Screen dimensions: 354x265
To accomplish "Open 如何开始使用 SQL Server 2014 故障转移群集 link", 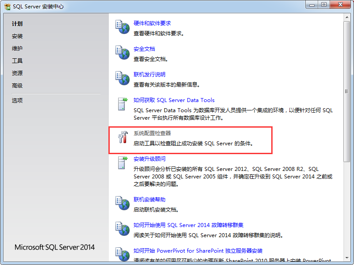I will [189, 225].
